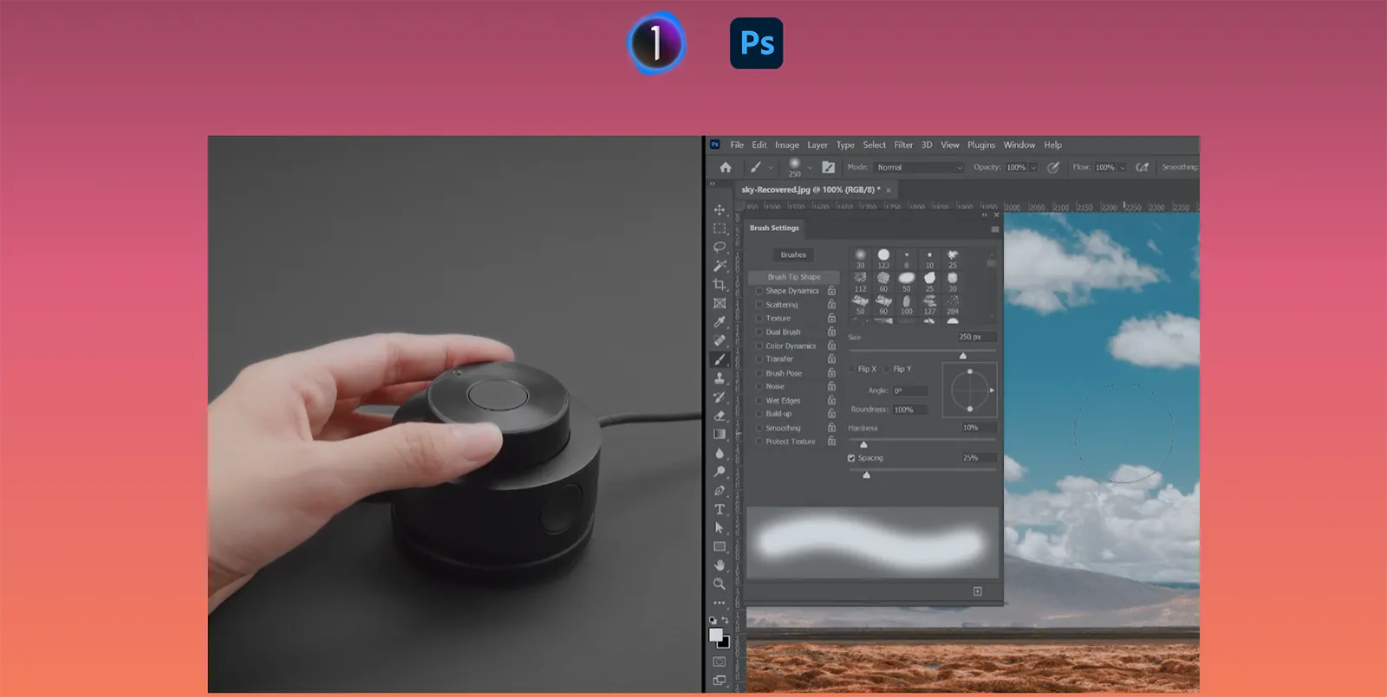The image size is (1387, 697).
Task: Uncheck the Spacing checkbox
Action: point(851,458)
